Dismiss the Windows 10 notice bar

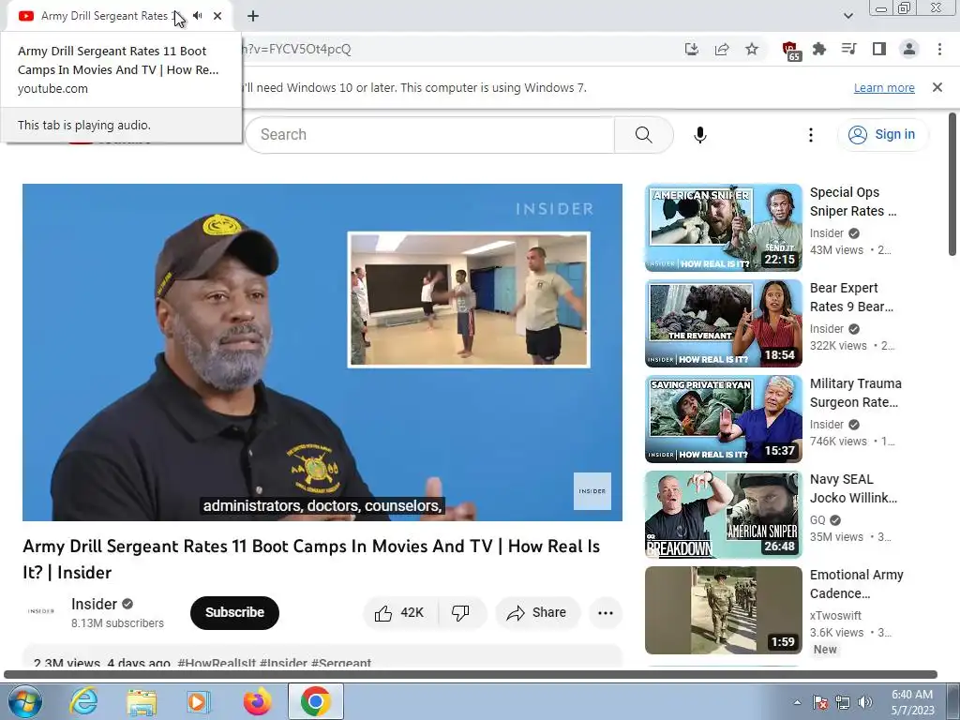(937, 87)
